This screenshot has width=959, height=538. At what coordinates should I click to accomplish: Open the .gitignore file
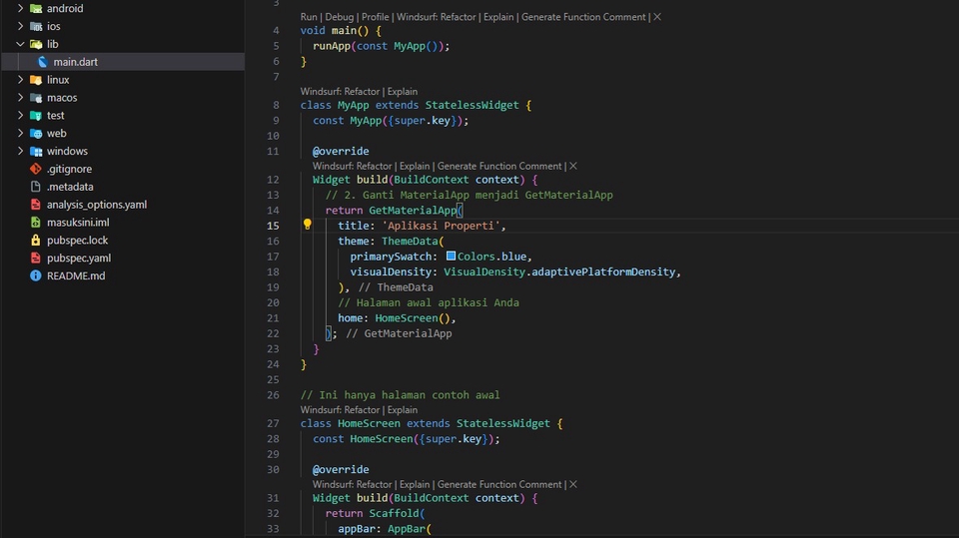(x=69, y=169)
